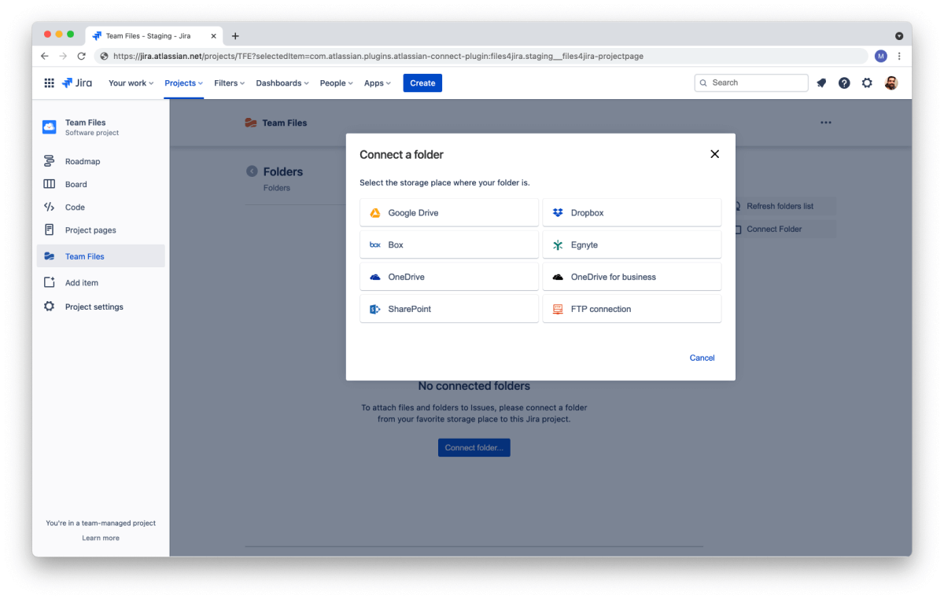Click the Add item icon in sidebar
Viewport: 944px width, 599px height.
(49, 282)
